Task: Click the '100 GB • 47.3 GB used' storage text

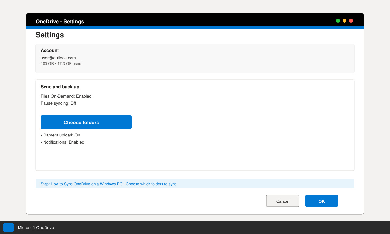Action: (61, 64)
